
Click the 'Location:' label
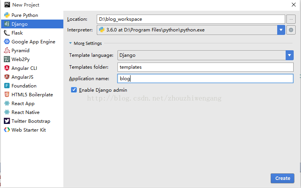click(77, 19)
